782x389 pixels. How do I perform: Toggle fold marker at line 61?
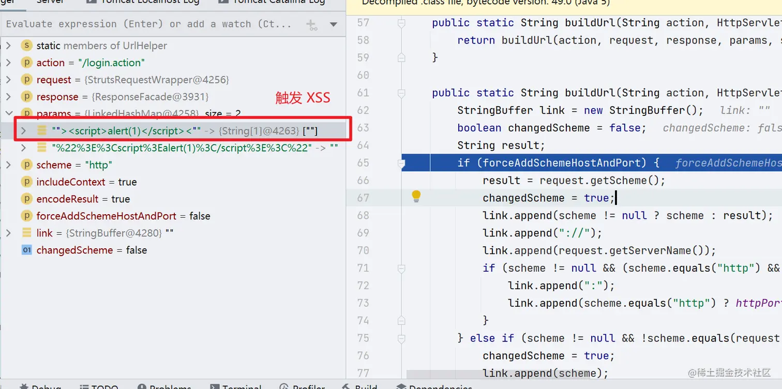401,93
